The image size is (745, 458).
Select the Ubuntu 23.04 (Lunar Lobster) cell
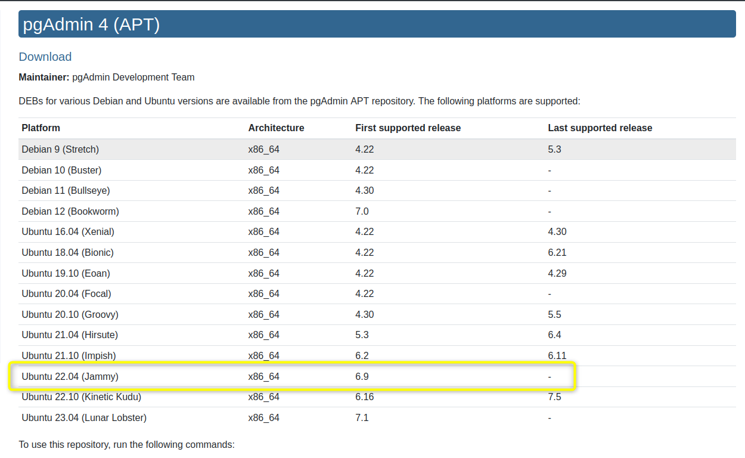click(x=84, y=417)
